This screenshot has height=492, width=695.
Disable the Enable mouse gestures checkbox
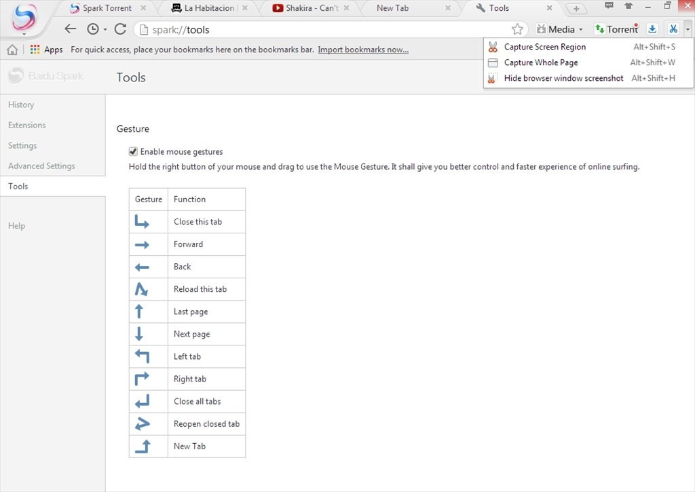(133, 152)
